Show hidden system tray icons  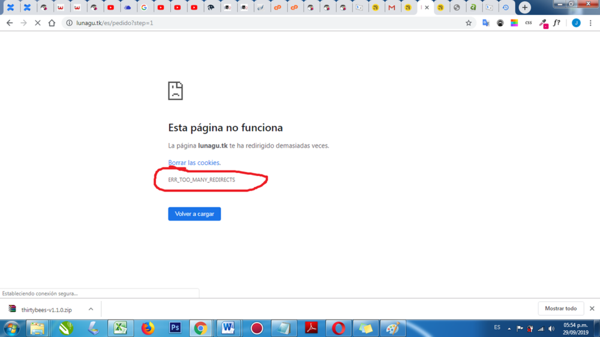pos(509,329)
